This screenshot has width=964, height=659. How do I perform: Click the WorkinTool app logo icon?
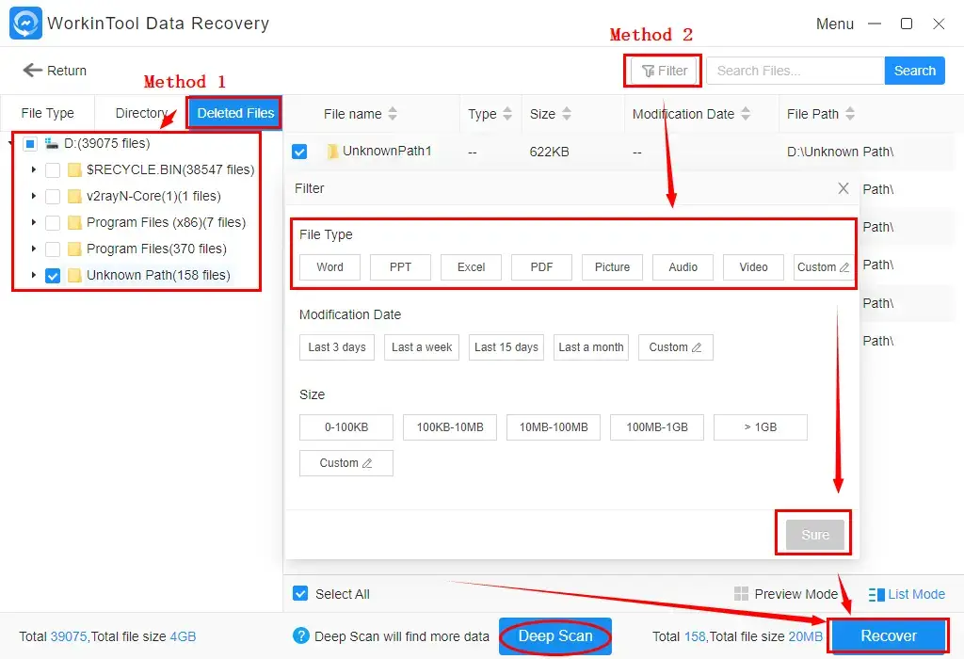(x=25, y=24)
